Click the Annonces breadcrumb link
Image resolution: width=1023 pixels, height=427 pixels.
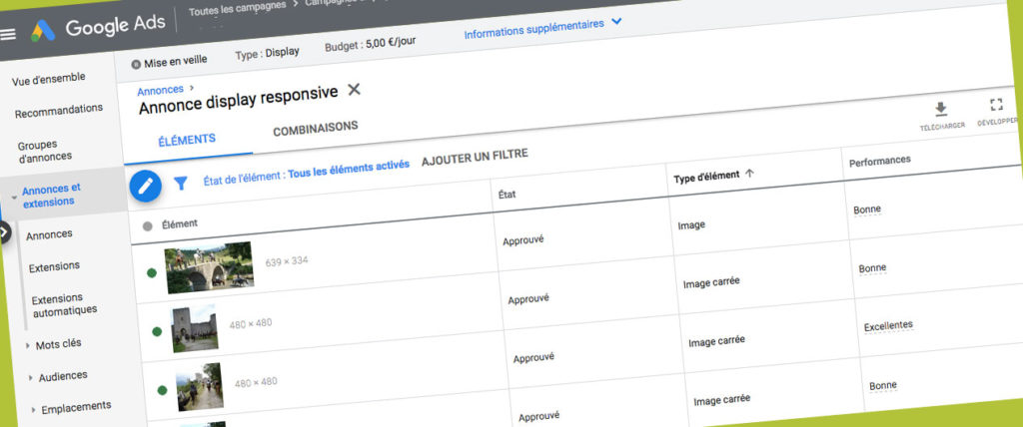[161, 91]
